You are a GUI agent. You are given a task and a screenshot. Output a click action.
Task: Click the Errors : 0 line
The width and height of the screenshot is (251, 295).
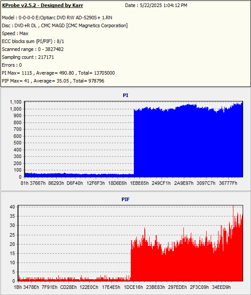(x=12, y=65)
